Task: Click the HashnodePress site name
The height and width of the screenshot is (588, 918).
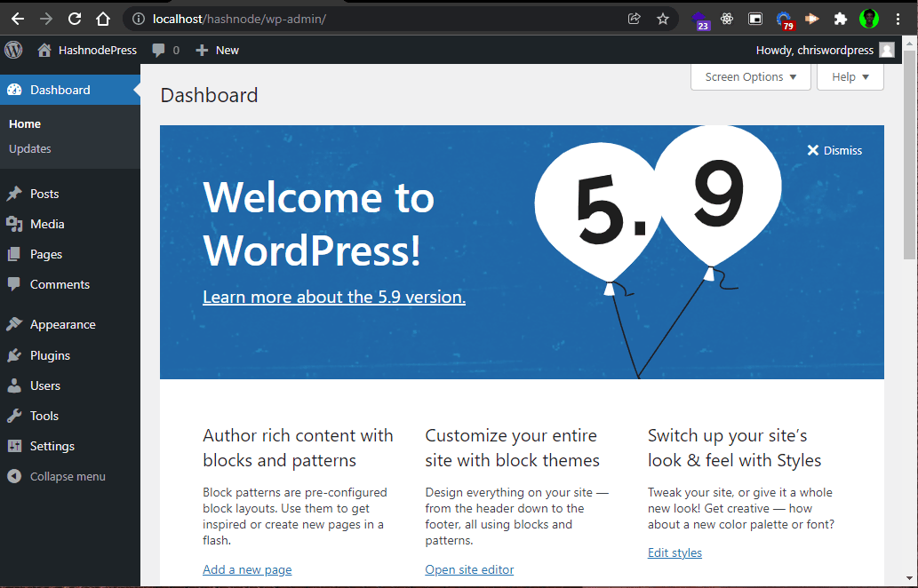Action: click(x=97, y=51)
